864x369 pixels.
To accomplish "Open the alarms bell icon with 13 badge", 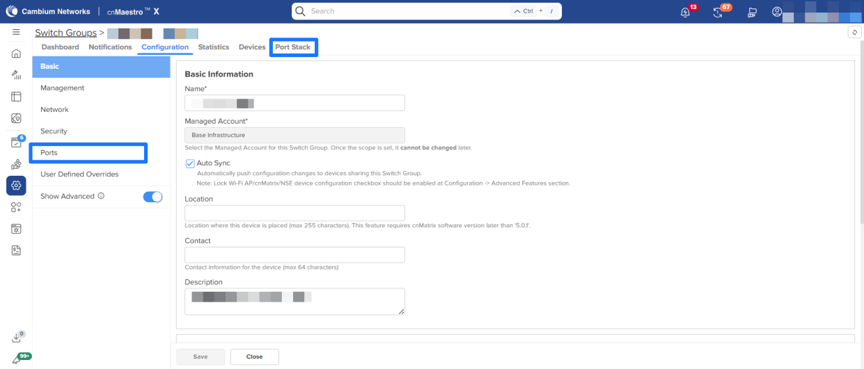I will pyautogui.click(x=685, y=12).
